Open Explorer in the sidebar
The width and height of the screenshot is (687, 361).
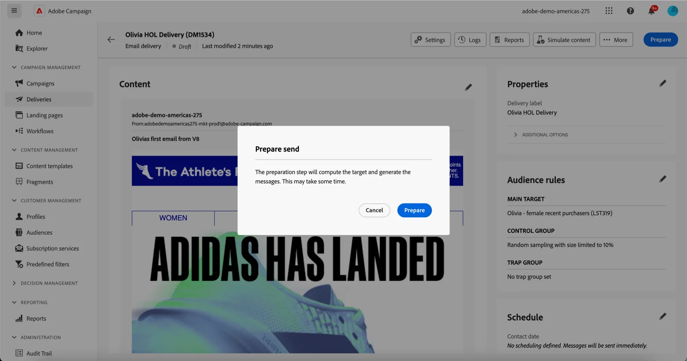pyautogui.click(x=49, y=48)
